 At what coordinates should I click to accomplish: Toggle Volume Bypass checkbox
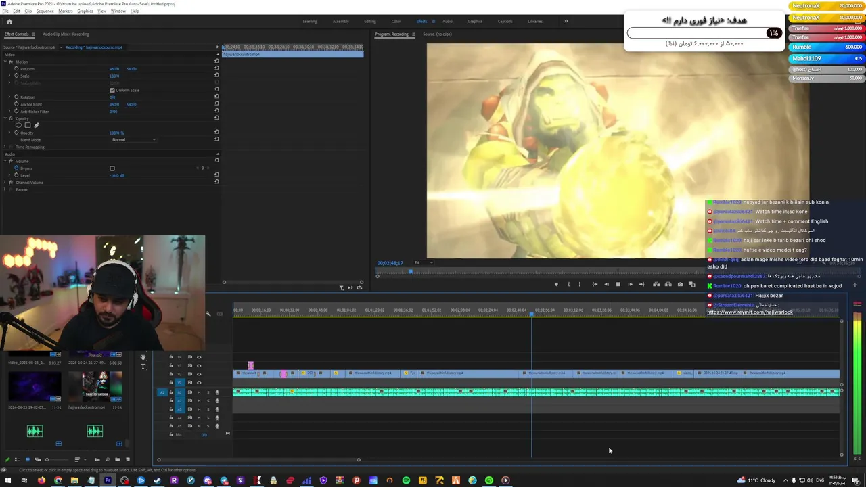(112, 168)
